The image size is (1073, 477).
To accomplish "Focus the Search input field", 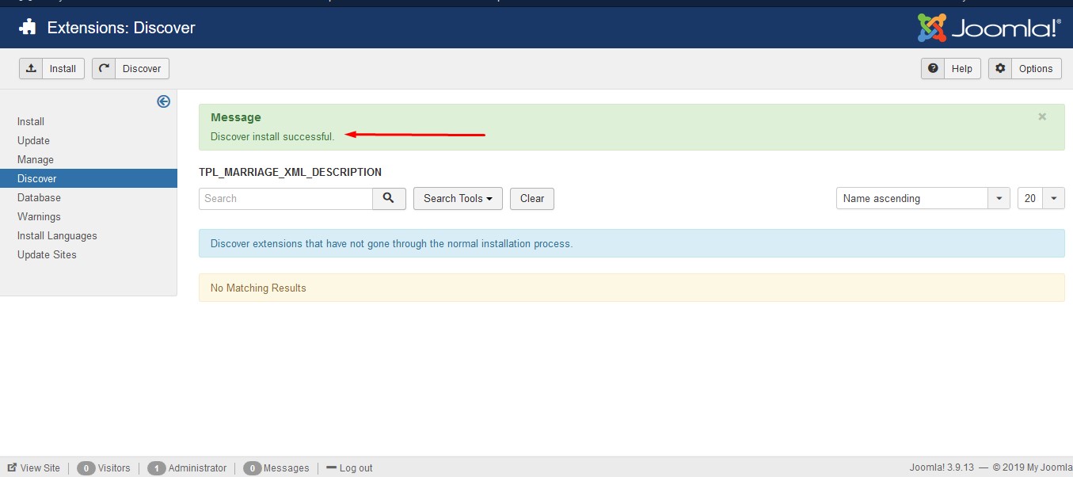I will 286,198.
